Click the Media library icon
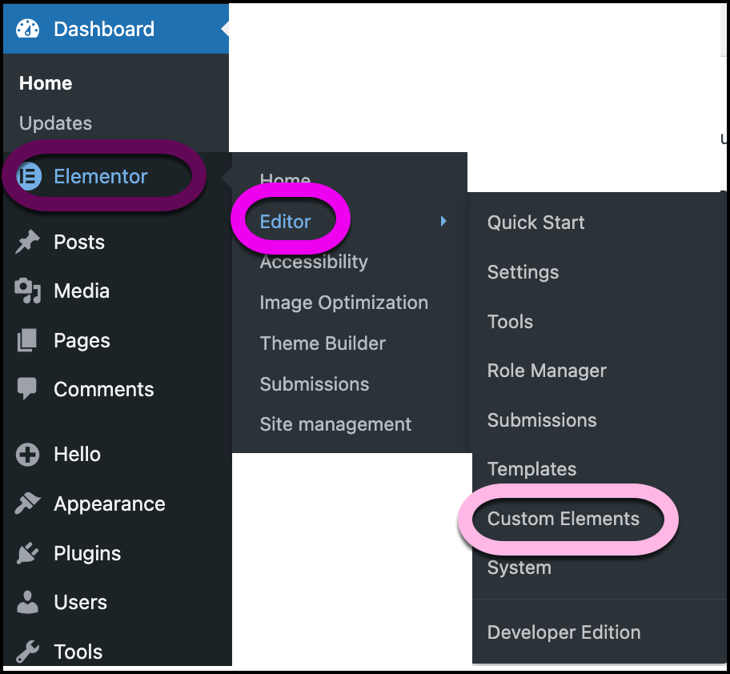The image size is (730, 674). click(28, 291)
